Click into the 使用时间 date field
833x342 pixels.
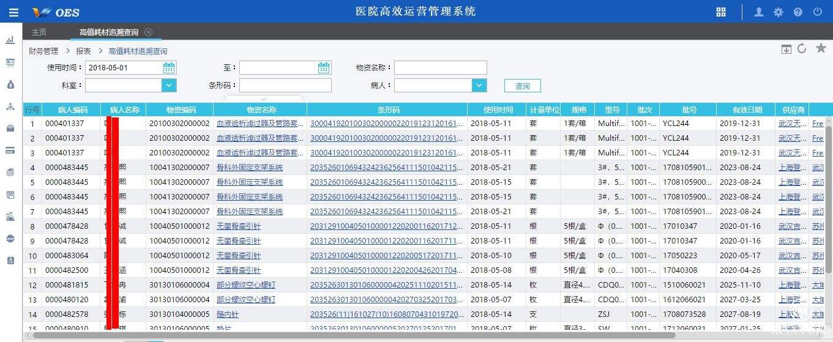(124, 68)
